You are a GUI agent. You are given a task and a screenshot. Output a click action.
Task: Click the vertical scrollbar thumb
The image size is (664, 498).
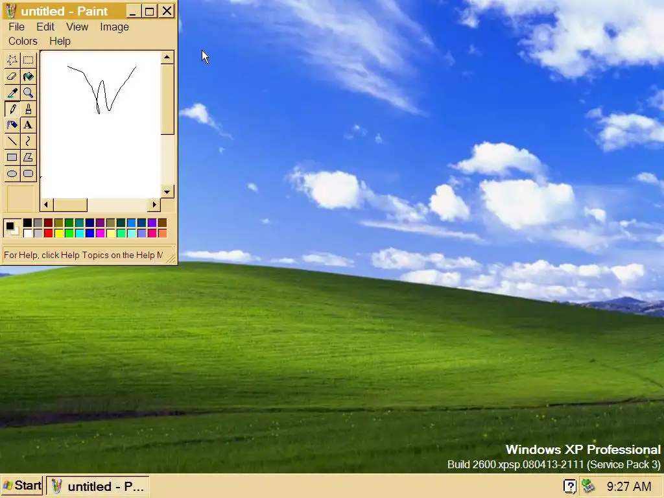pos(167,99)
